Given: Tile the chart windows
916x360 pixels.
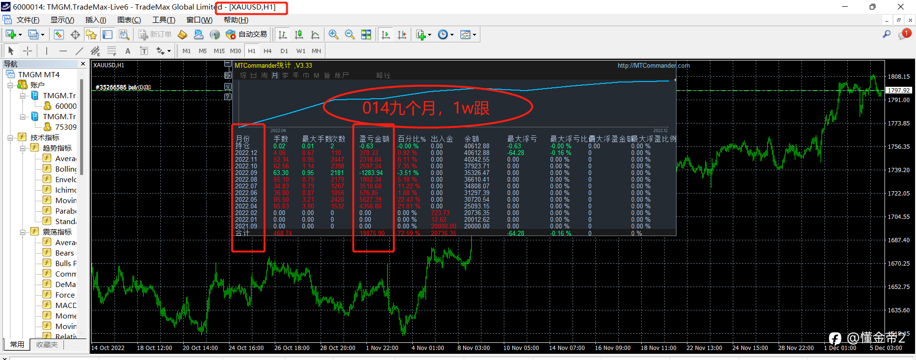Looking at the screenshot, I should pos(366,34).
